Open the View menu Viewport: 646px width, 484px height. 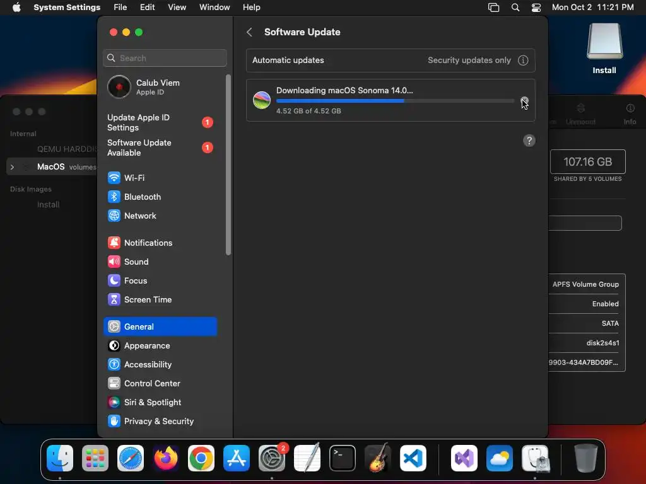pyautogui.click(x=177, y=8)
